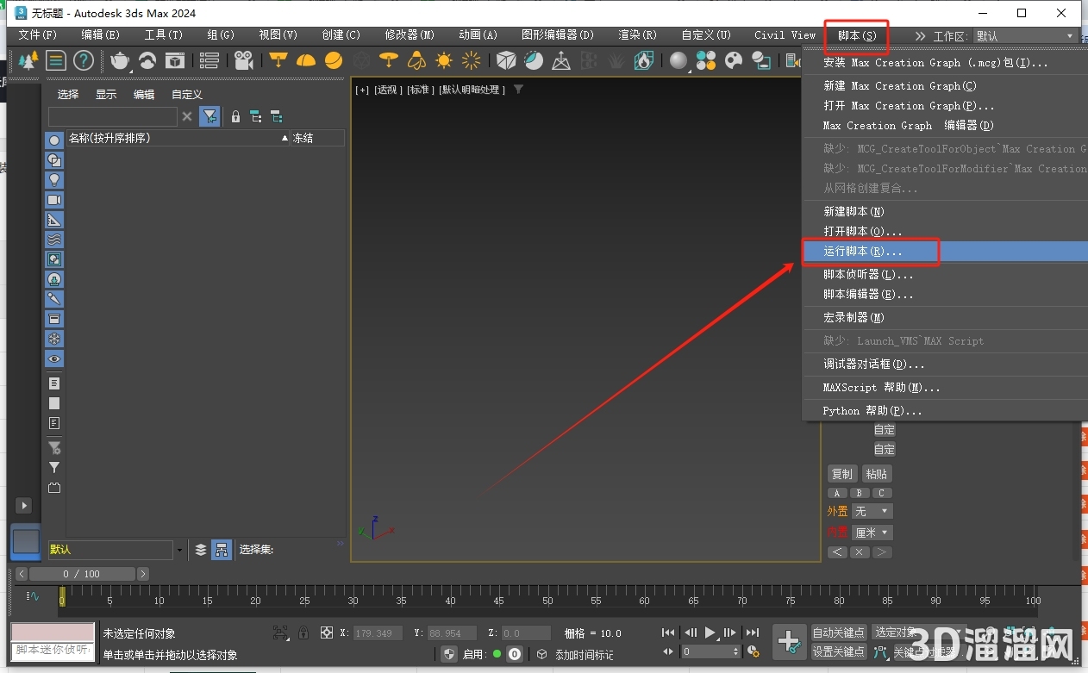
Task: Click the 复制 button
Action: coord(841,473)
